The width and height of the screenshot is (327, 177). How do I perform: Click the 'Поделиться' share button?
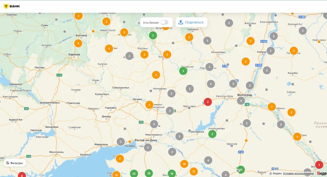click(191, 22)
